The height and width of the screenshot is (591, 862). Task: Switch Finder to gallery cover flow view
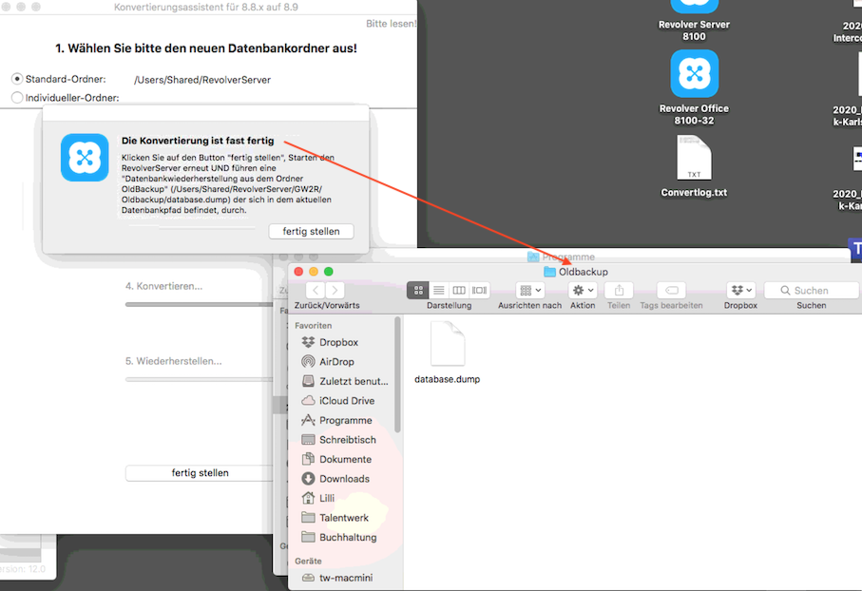point(480,290)
